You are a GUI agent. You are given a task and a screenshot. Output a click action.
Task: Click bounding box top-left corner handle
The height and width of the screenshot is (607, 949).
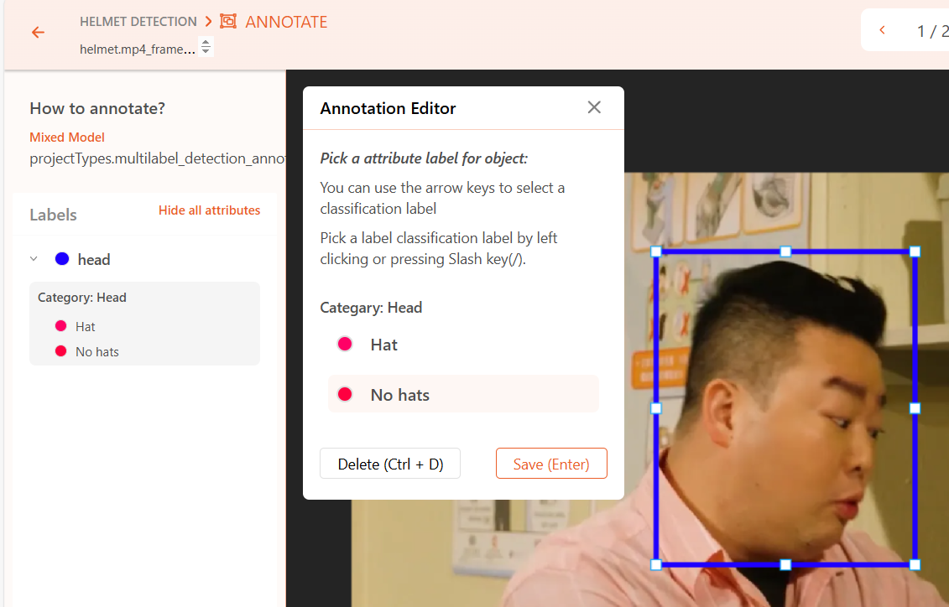(656, 252)
